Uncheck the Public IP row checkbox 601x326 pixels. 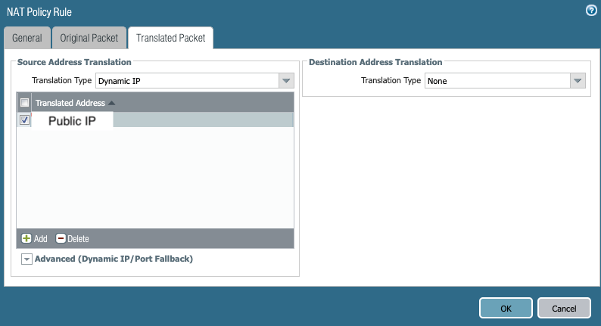click(x=24, y=120)
